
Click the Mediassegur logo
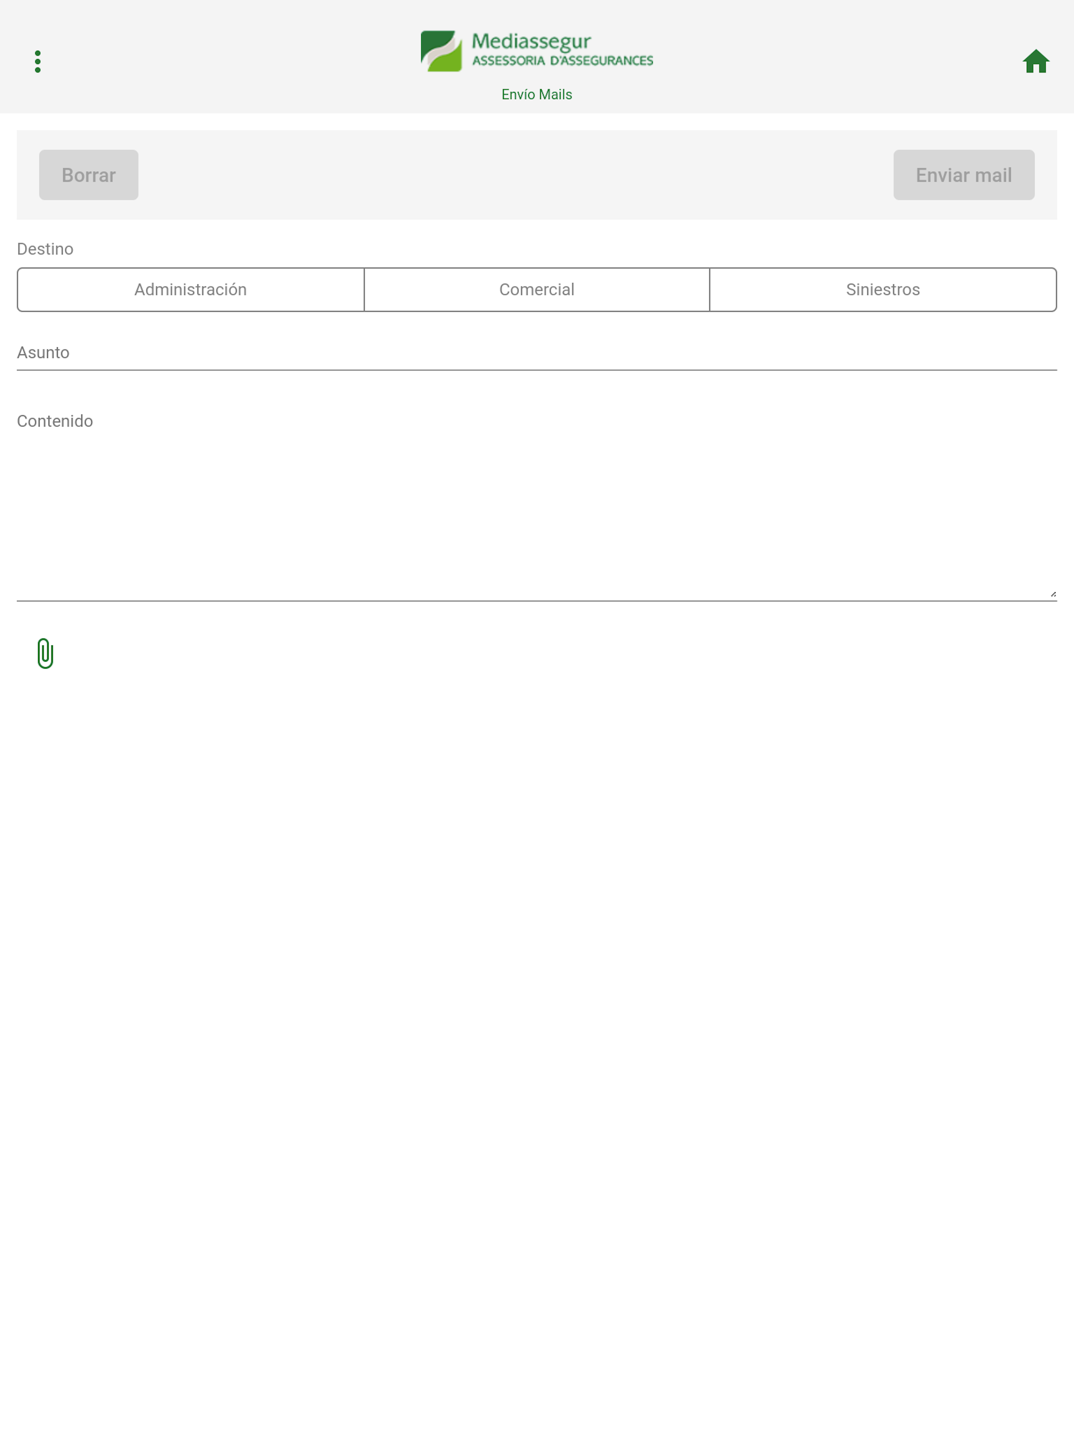click(537, 50)
